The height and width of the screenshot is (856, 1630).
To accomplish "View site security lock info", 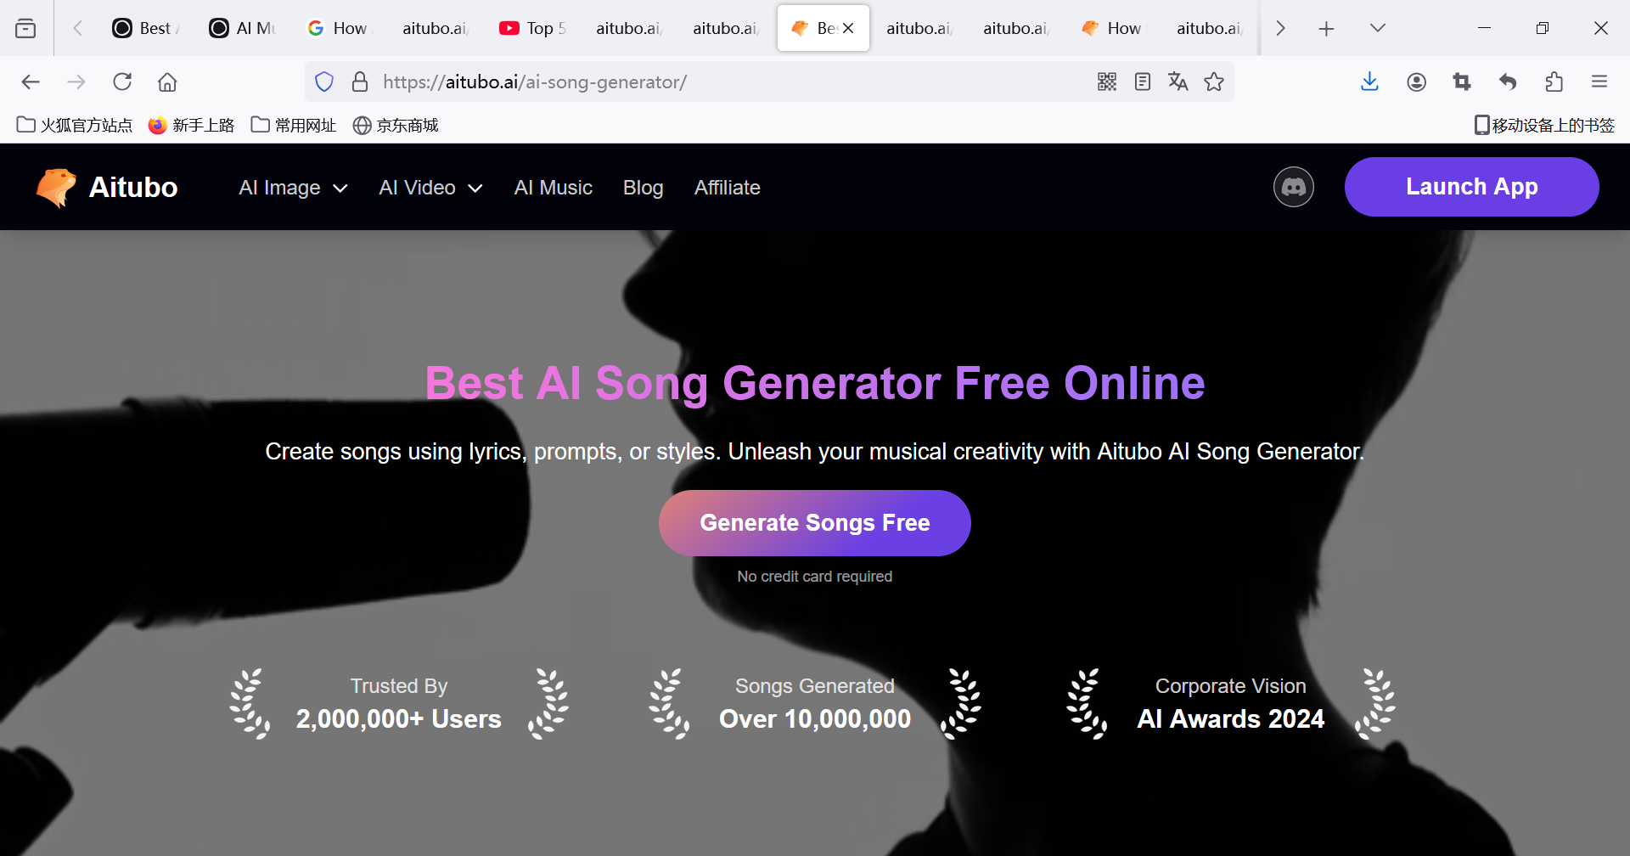I will (360, 82).
